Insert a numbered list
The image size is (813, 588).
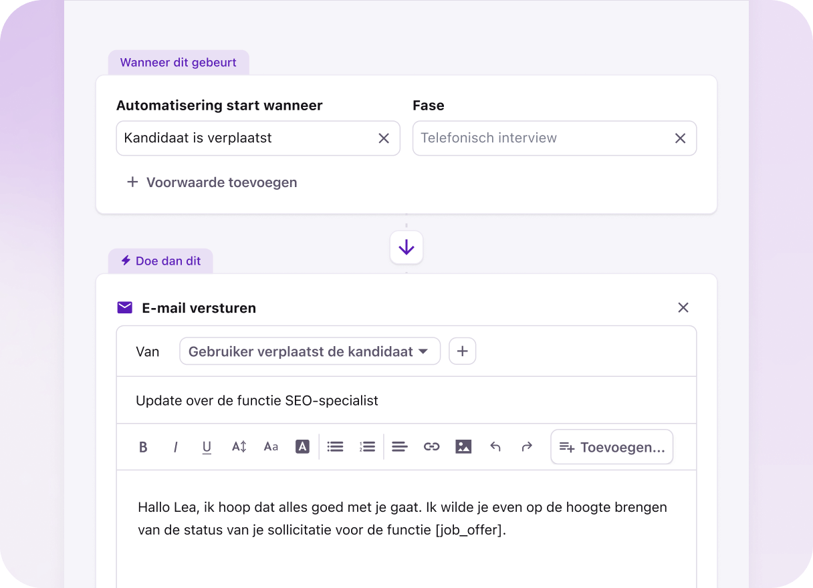coord(367,446)
